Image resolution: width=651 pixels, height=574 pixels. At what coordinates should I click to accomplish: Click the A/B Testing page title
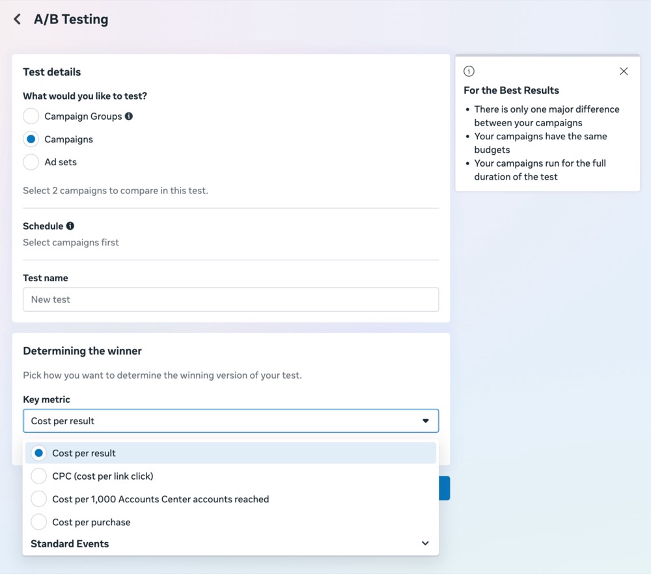pyautogui.click(x=71, y=20)
